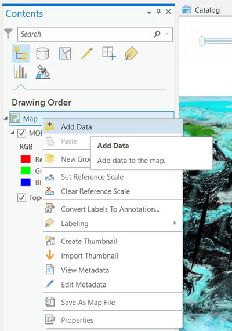The image size is (232, 331).
Task: Select List By Selection icon
Action: [65, 53]
